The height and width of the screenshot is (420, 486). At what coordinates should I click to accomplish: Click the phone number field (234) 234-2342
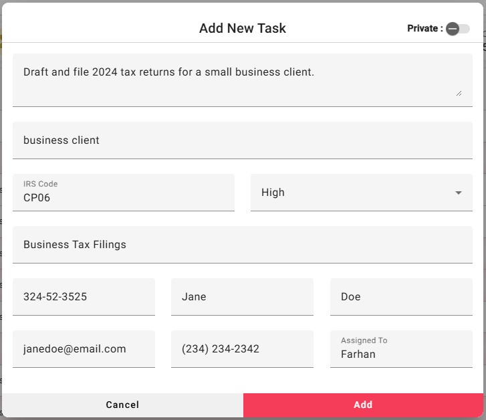pos(242,349)
